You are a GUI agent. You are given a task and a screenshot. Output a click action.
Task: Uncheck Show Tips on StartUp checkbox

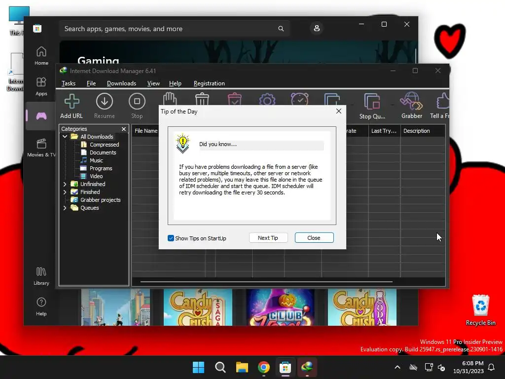point(171,238)
